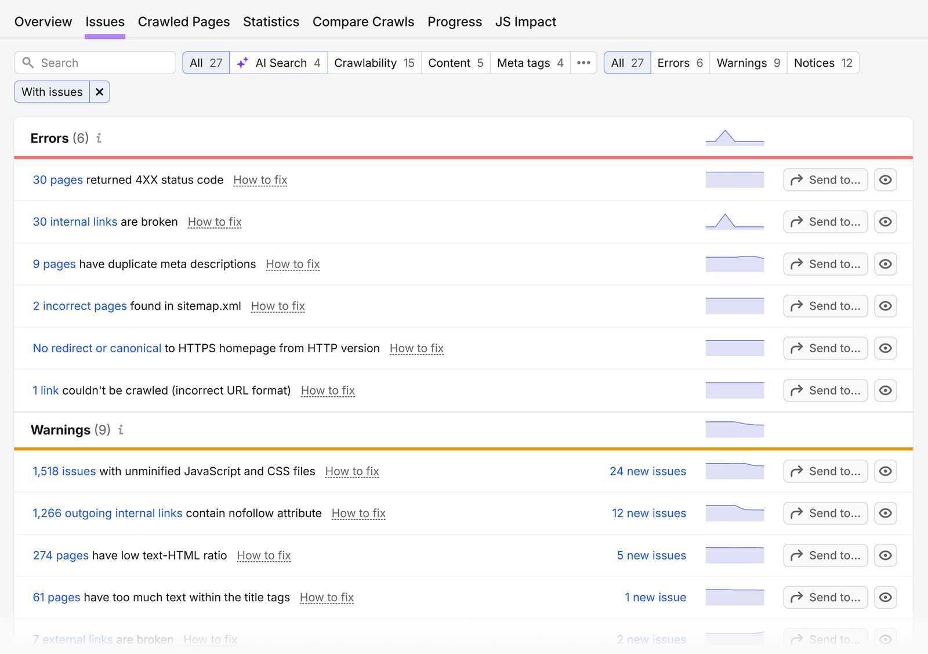Open Send to for 4XX status code

point(825,180)
